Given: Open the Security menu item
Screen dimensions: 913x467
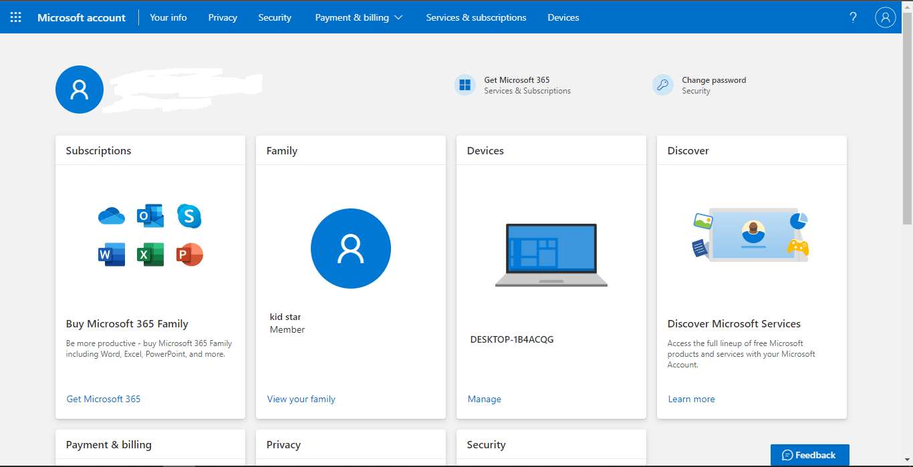Looking at the screenshot, I should coord(275,17).
